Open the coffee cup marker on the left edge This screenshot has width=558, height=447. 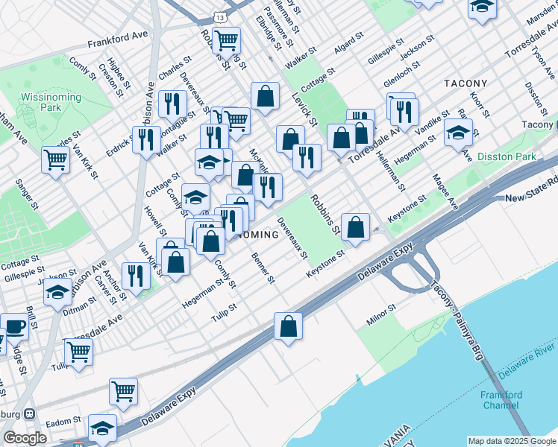coord(15,328)
